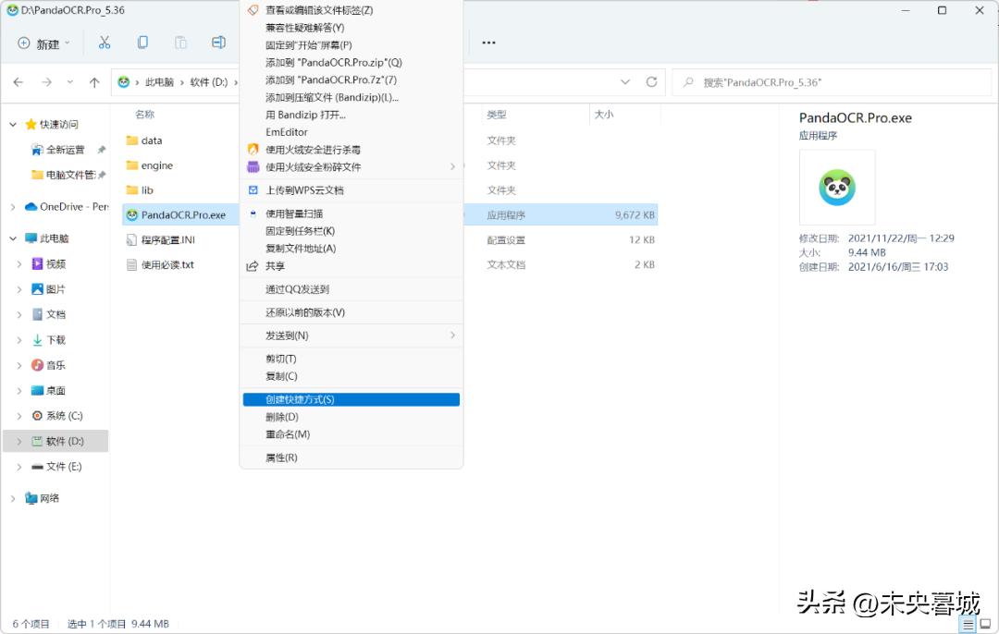999x634 pixels.
Task: Click the Share icon next to 共享
Action: (x=253, y=267)
